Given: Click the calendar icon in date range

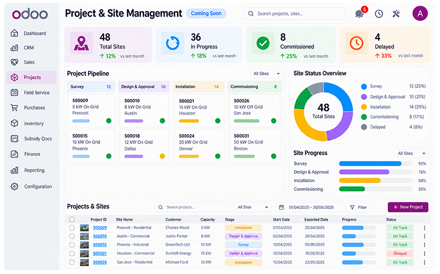Looking at the screenshot, I should click(281, 207).
